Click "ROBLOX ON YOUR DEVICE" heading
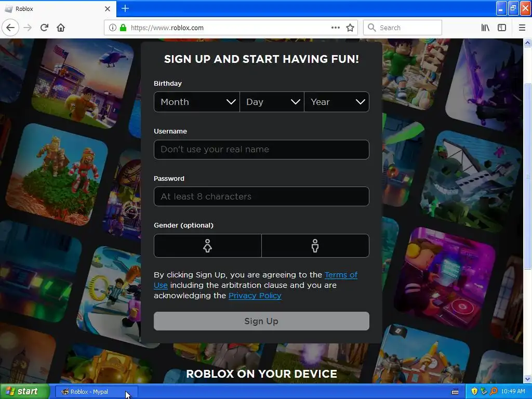This screenshot has height=399, width=532. 262,374
